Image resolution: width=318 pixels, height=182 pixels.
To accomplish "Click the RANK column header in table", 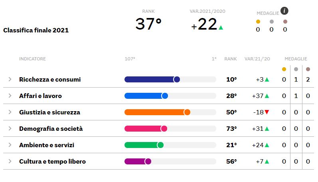I will [230, 59].
